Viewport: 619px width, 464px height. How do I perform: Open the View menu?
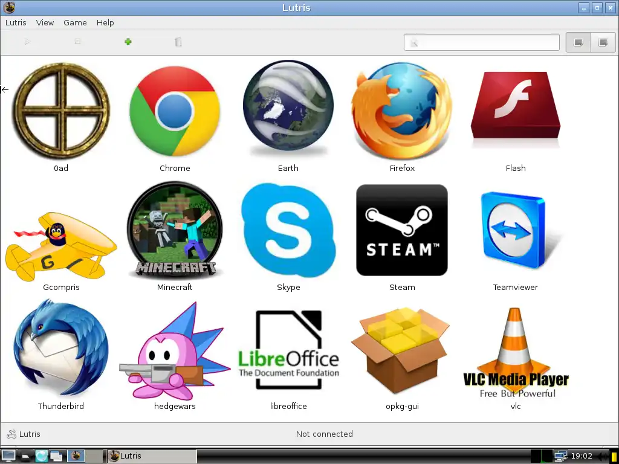(45, 22)
